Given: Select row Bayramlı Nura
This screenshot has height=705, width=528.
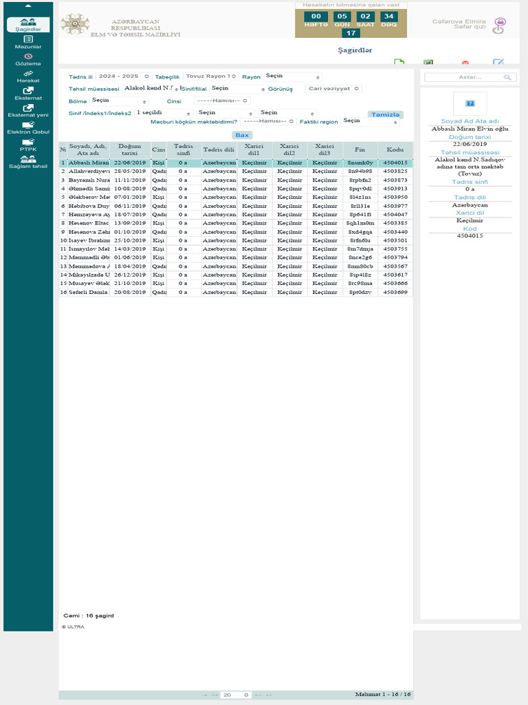Looking at the screenshot, I should [236, 180].
